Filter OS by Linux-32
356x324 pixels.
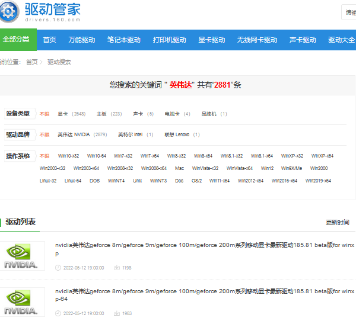(48, 181)
